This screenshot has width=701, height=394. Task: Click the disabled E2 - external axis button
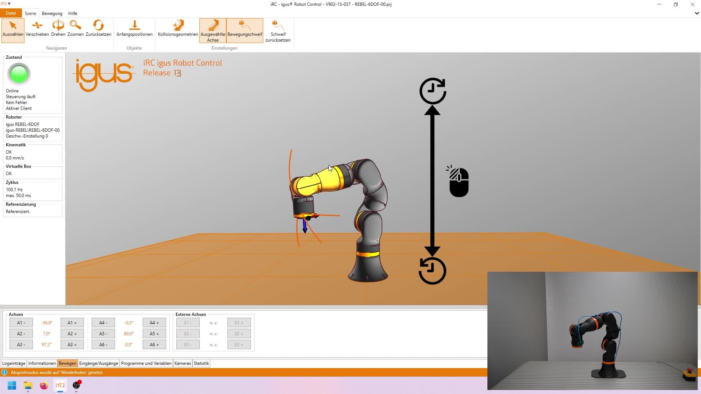click(x=188, y=334)
